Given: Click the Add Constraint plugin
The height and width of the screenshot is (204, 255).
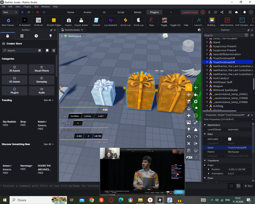Looking at the screenshot, I should click(227, 22).
